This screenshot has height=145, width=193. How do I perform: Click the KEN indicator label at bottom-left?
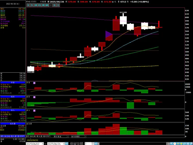[13, 136]
